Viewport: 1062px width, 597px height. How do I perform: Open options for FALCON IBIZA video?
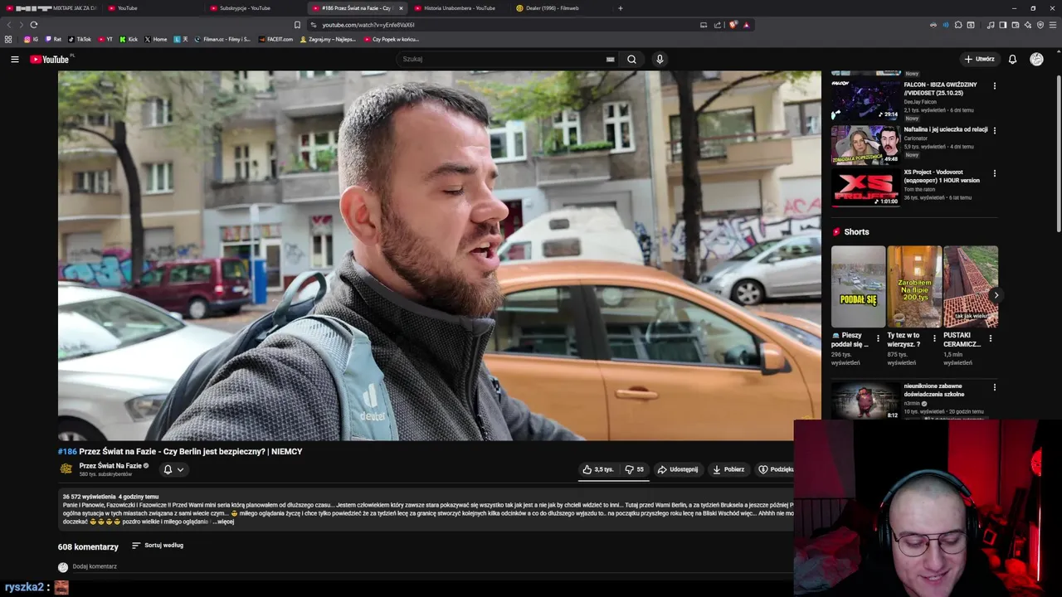tap(995, 86)
